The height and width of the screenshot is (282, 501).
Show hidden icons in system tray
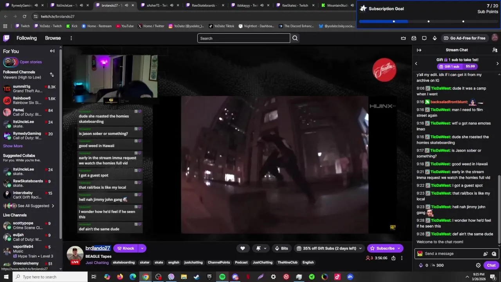click(467, 277)
